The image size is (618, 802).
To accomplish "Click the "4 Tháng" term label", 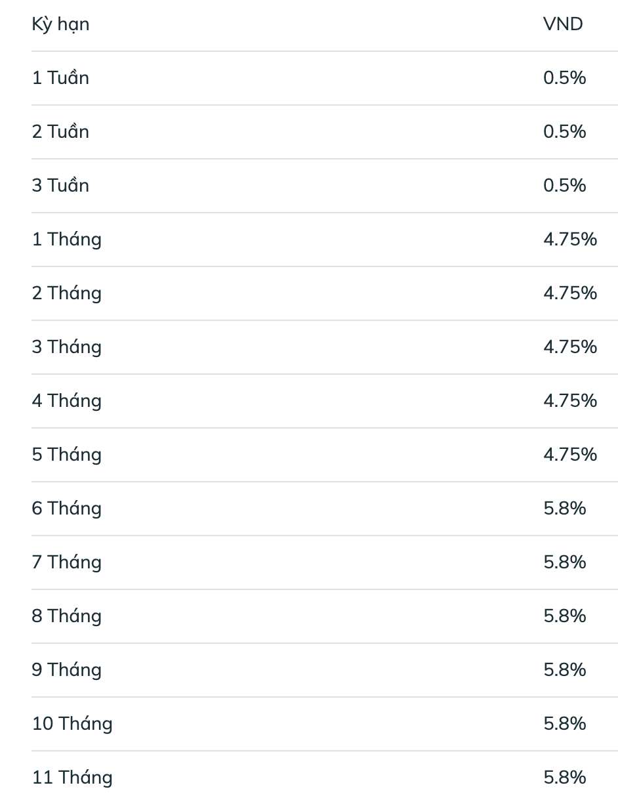I will (67, 401).
